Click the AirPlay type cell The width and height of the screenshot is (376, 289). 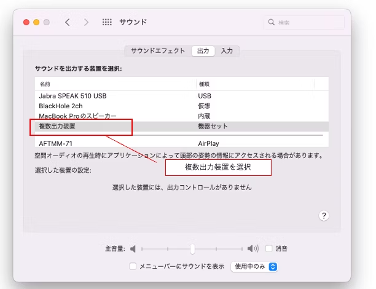coord(208,143)
